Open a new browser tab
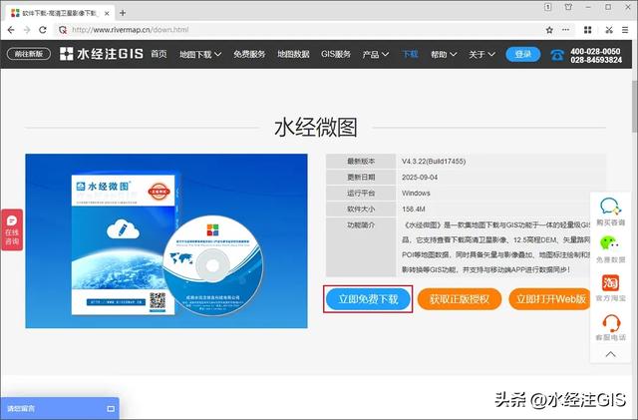 pos(123,13)
